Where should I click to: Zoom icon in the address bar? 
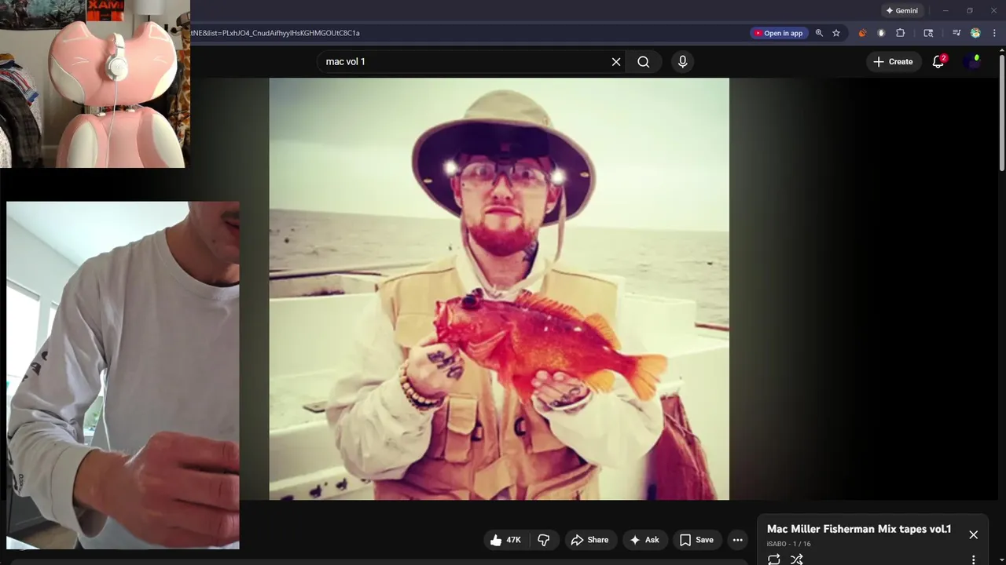click(x=819, y=33)
